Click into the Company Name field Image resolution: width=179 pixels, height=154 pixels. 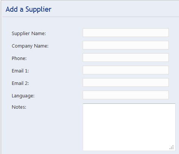(126, 45)
